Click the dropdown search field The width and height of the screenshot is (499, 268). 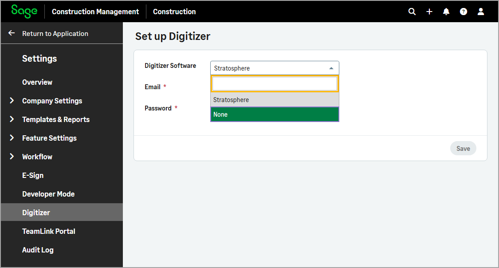click(x=275, y=84)
